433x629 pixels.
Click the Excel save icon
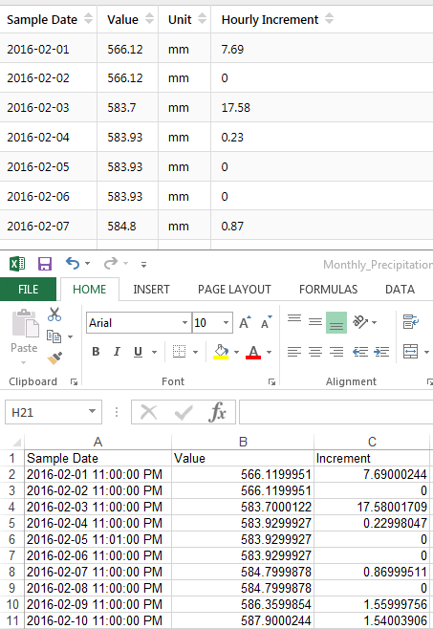point(45,264)
